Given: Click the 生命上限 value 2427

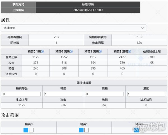Looking at the screenshot, I should (122, 57).
